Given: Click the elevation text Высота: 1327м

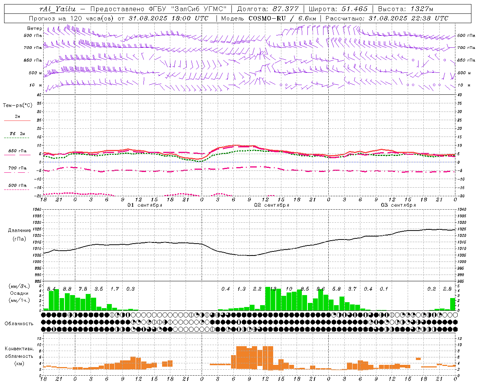Looking at the screenshot, I should [406, 9].
